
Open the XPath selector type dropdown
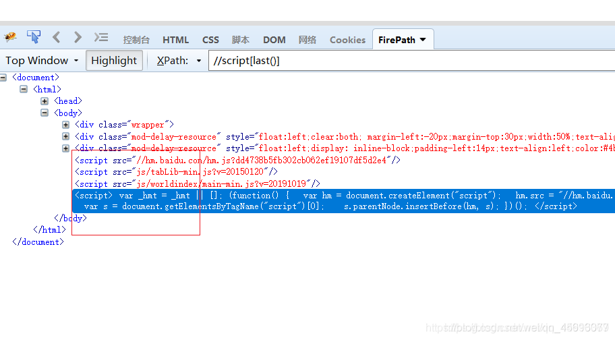tap(199, 61)
